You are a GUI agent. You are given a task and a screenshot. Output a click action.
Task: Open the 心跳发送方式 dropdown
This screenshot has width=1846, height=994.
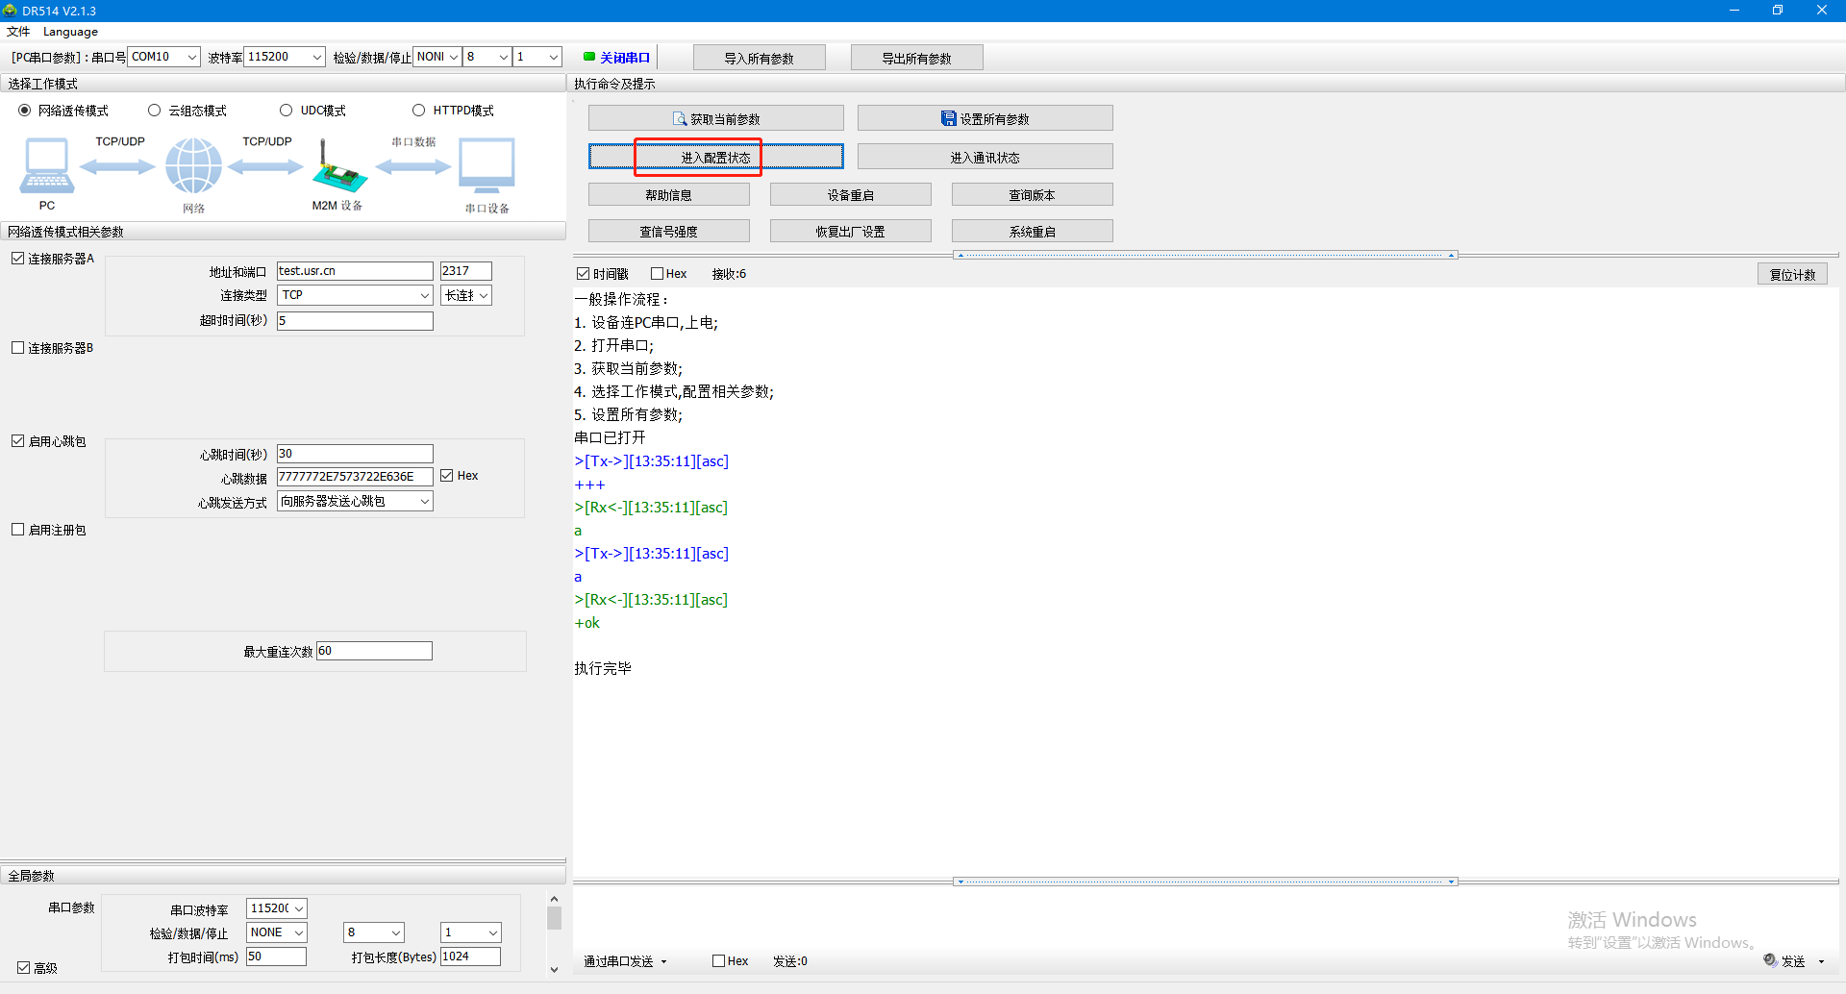coord(355,501)
